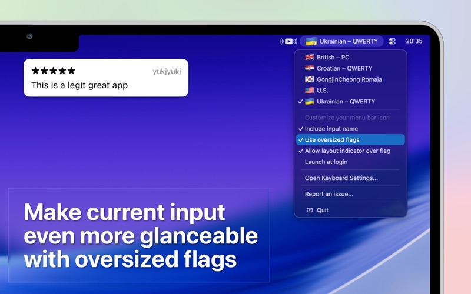The width and height of the screenshot is (471, 294).
Task: Disable Use oversized flags option
Action: point(350,140)
